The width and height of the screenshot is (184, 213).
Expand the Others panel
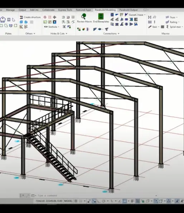click(30, 34)
